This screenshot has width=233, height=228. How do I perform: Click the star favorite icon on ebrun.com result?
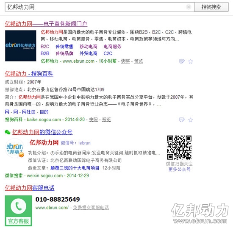[x=191, y=61]
